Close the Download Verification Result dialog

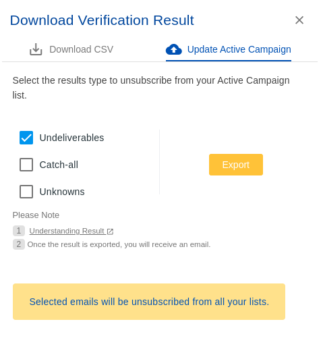[299, 20]
